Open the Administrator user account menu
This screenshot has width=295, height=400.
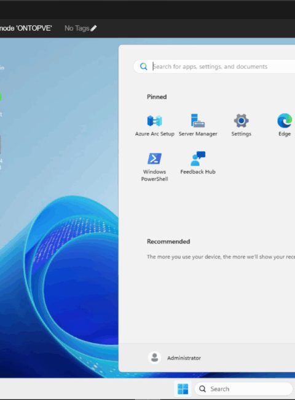pyautogui.click(x=175, y=358)
